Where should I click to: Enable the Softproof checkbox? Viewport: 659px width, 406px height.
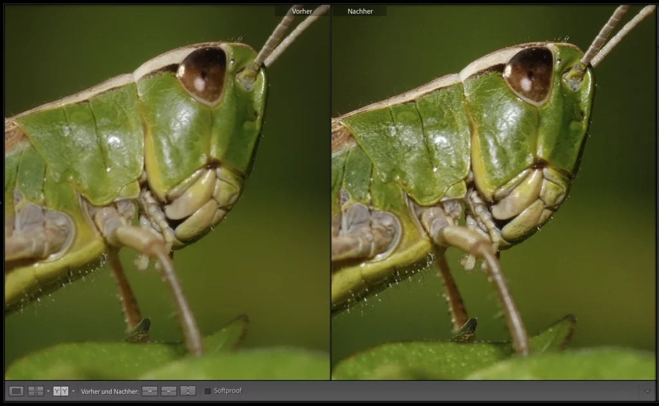tap(208, 391)
